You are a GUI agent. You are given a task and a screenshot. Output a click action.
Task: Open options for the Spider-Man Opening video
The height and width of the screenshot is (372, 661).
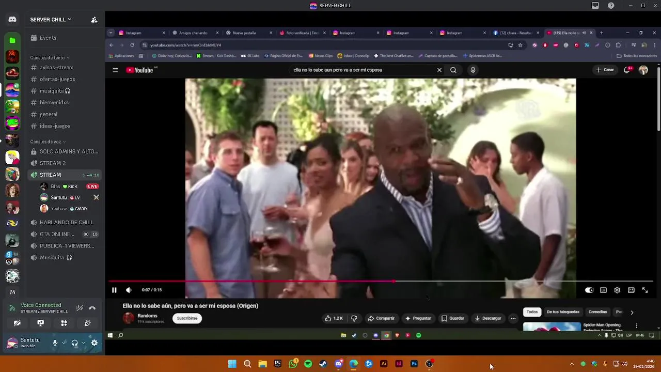point(637,326)
